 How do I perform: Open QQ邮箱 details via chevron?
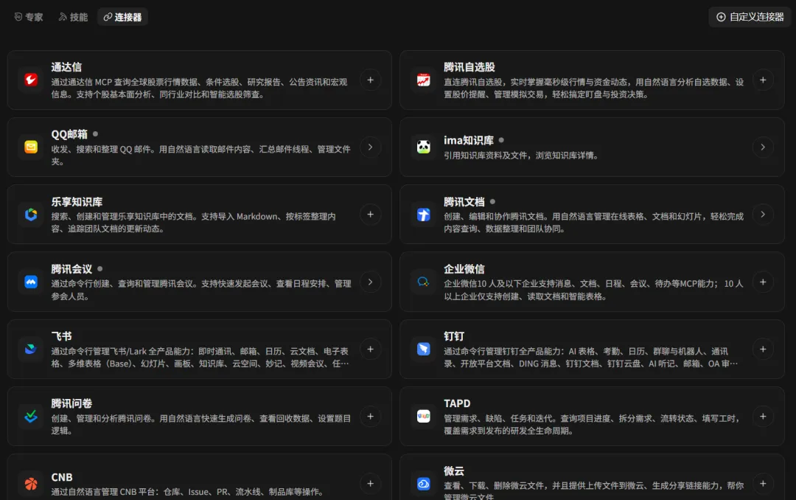(x=371, y=147)
